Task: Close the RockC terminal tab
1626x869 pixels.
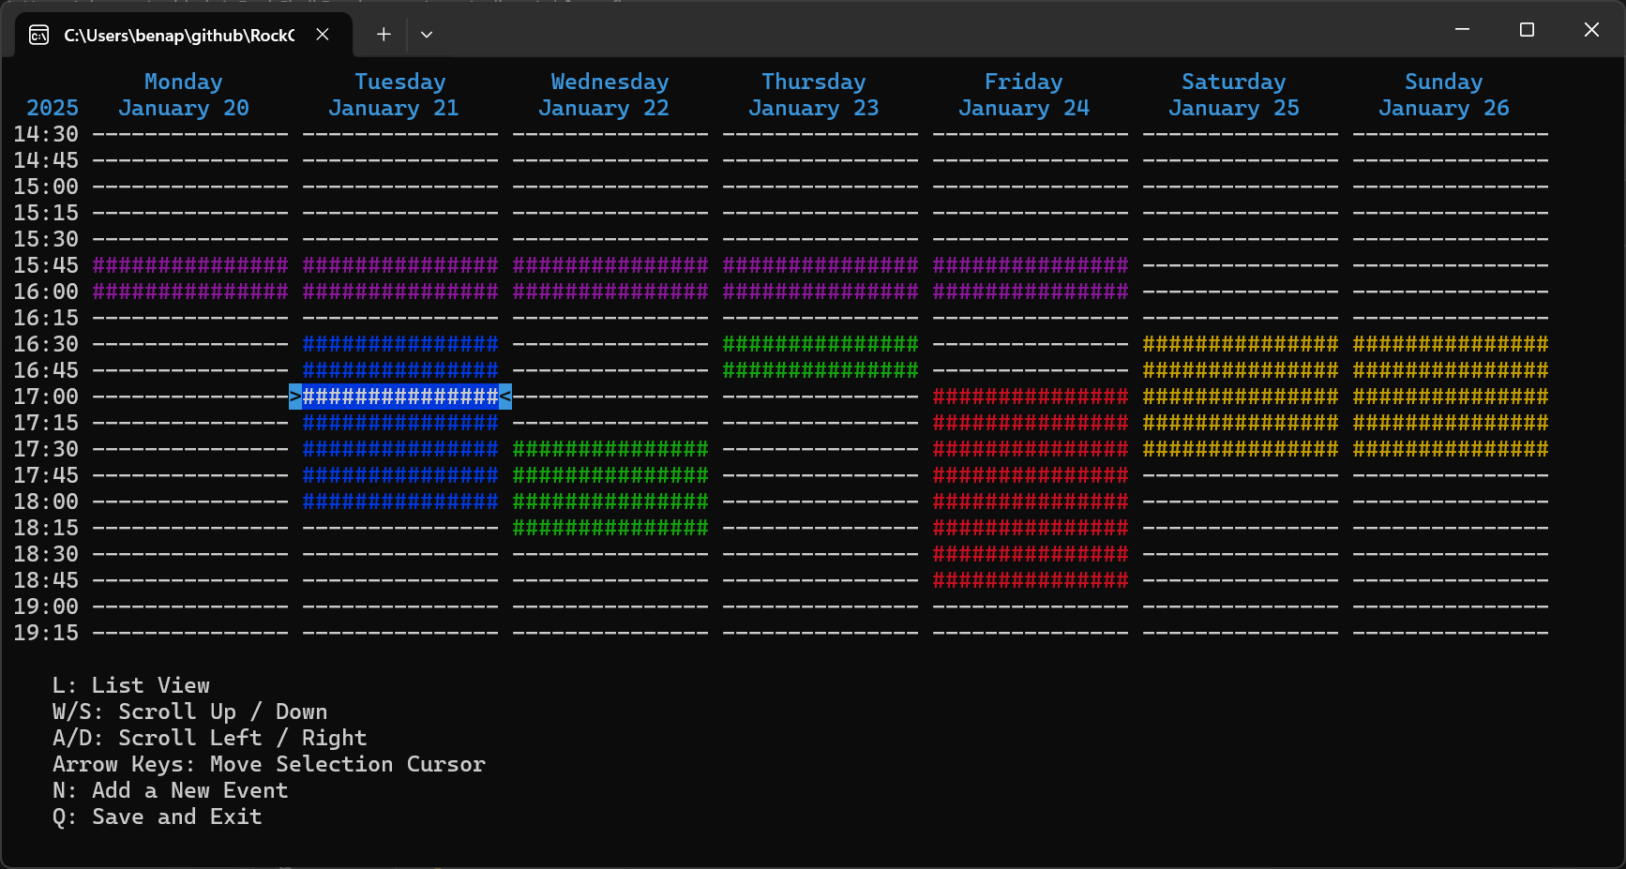Action: click(x=322, y=35)
